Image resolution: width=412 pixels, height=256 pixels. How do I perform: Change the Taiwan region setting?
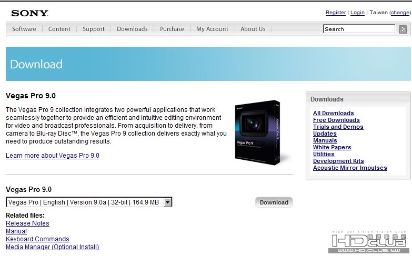pyautogui.click(x=400, y=12)
